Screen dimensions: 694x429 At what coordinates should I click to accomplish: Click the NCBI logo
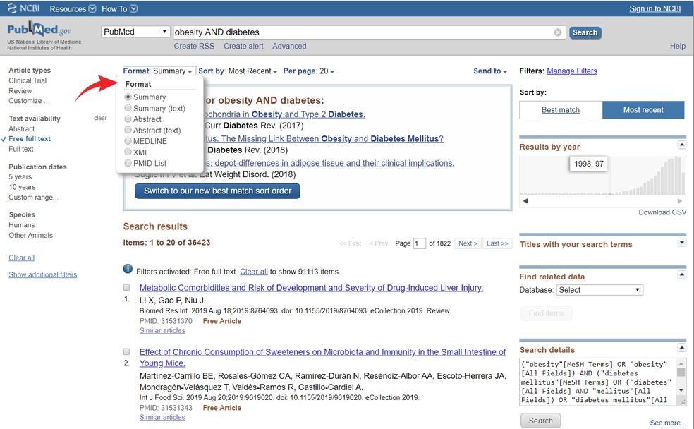(x=22, y=8)
